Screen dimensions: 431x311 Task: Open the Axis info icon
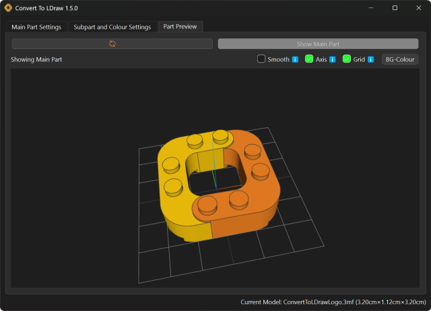(332, 59)
